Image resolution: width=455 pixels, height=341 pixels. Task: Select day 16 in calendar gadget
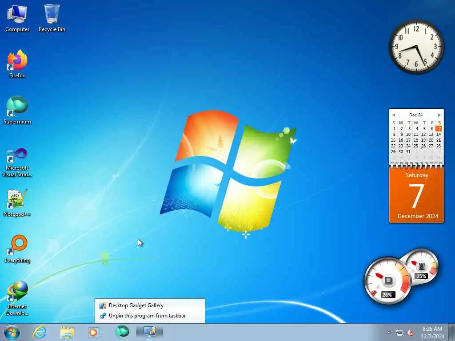coord(401,140)
